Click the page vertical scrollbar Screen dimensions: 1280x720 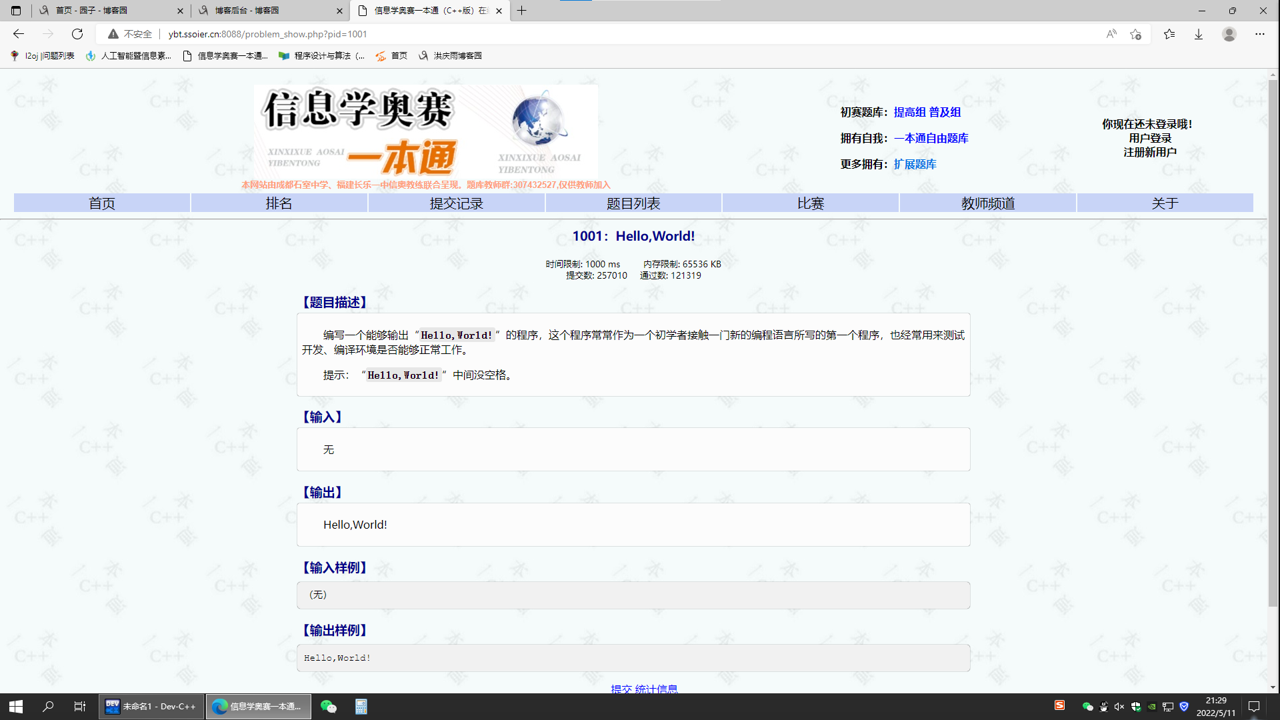[x=1273, y=333]
